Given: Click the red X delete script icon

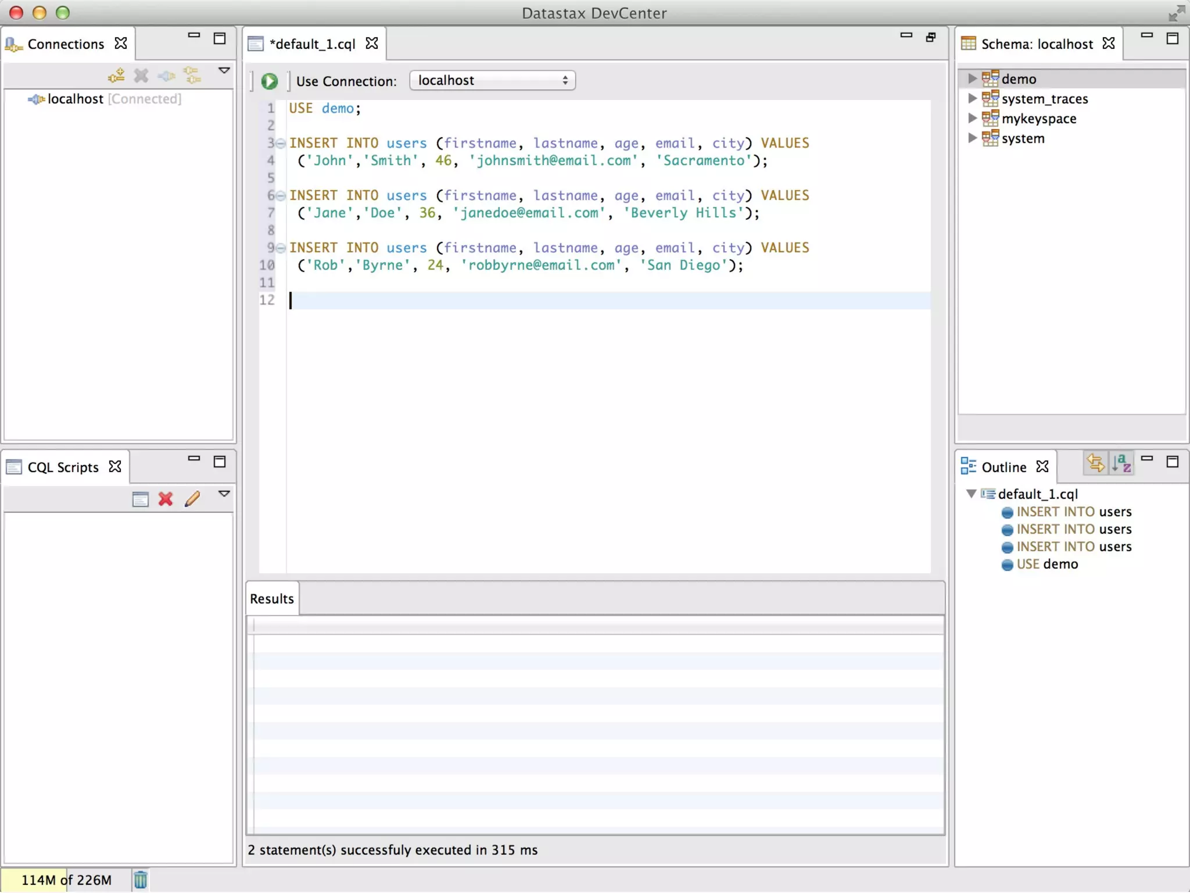Looking at the screenshot, I should tap(166, 499).
